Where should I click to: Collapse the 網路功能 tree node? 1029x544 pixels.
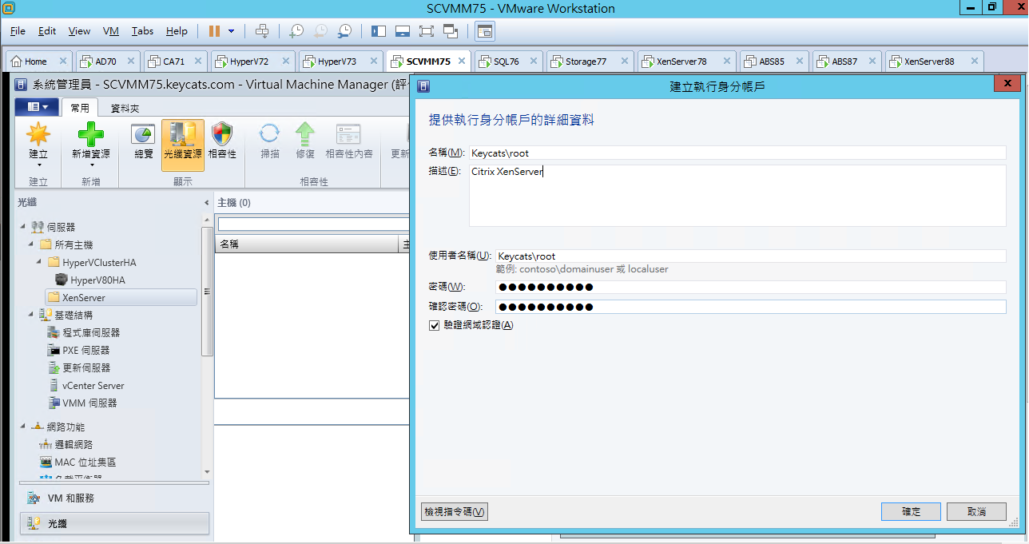pos(23,427)
